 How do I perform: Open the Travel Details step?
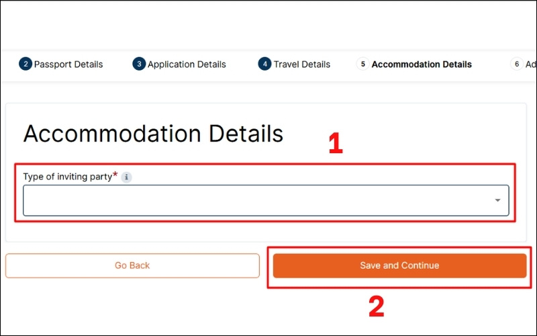pos(302,65)
